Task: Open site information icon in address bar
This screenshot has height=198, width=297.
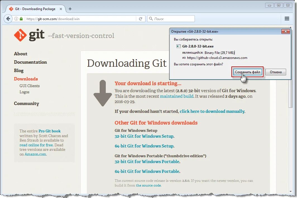Action: coord(16,19)
